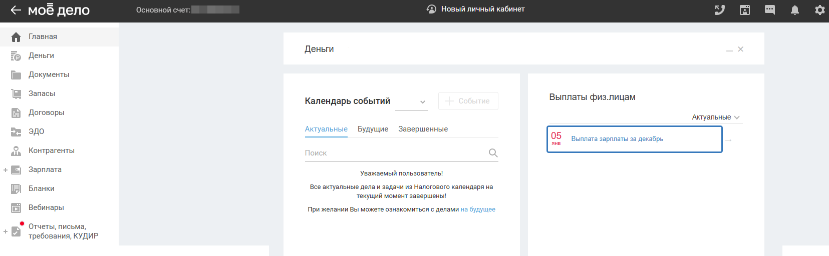Click the ЭДО exchange icon

[x=16, y=132]
